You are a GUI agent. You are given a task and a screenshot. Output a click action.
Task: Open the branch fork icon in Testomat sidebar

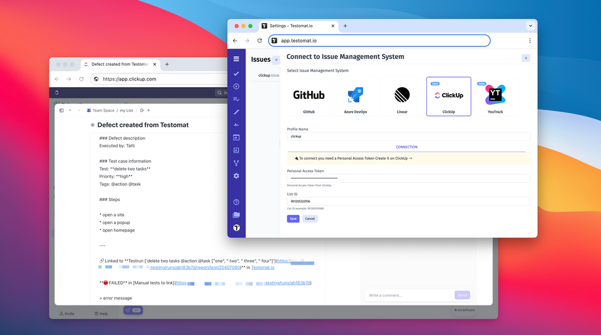[x=236, y=163]
